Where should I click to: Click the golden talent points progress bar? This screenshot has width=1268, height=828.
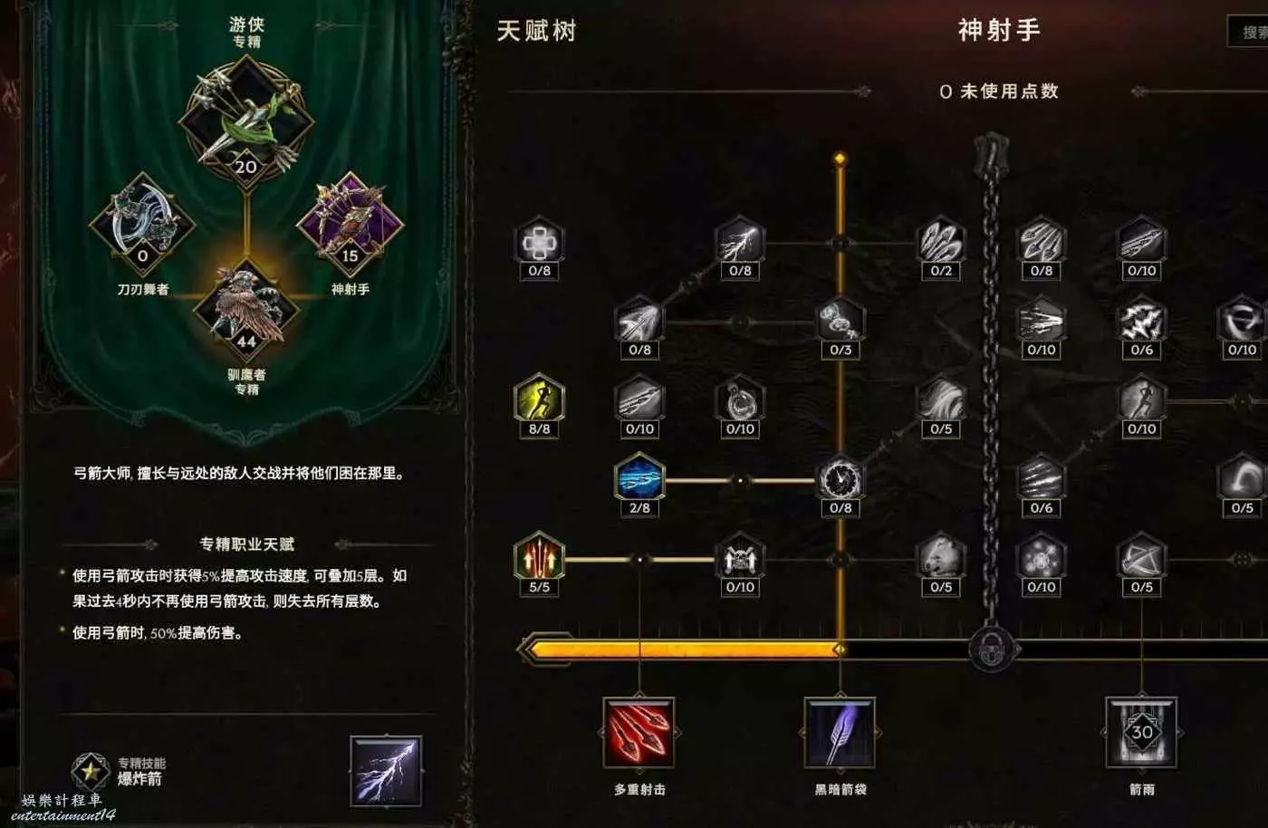coord(684,649)
